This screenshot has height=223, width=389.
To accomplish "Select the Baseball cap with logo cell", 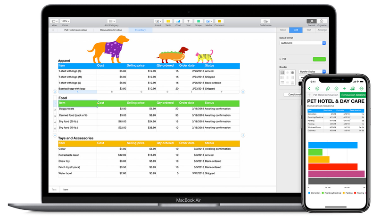I will pyautogui.click(x=77, y=89).
